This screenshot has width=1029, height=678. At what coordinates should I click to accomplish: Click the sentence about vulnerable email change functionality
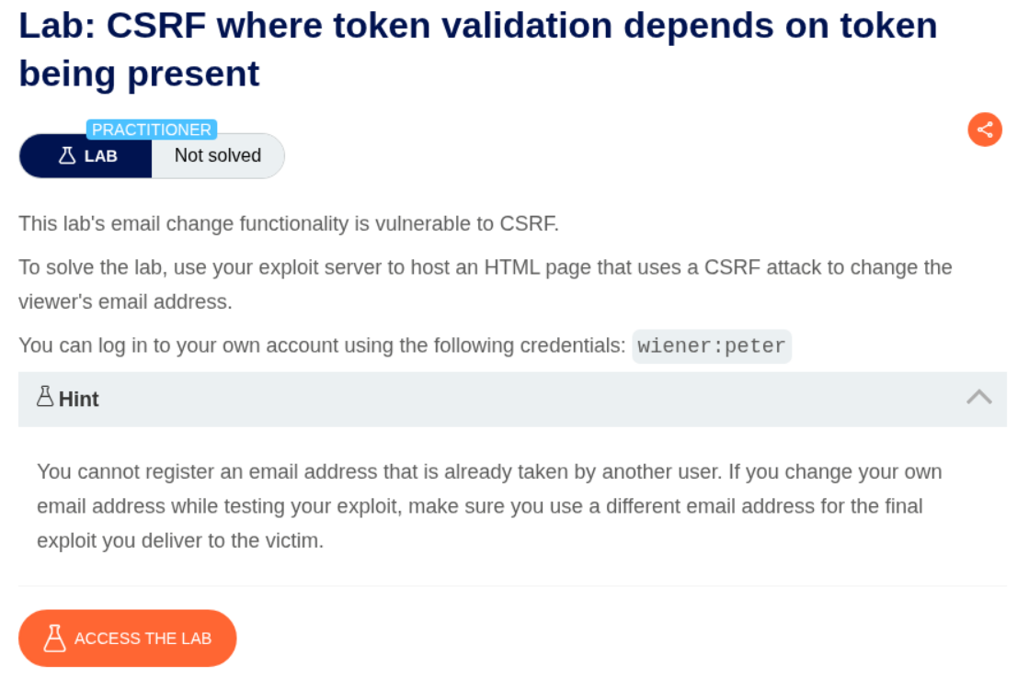[x=289, y=223]
